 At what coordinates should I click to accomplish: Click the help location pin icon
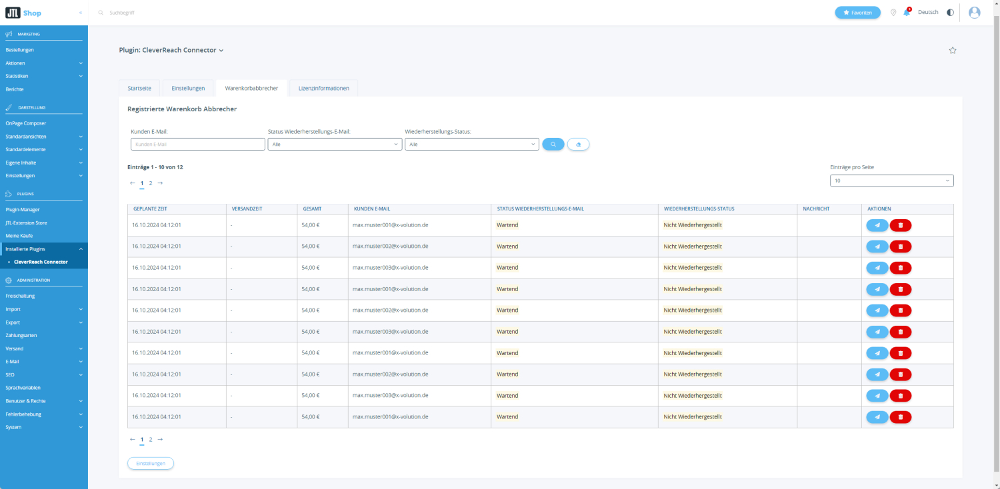pos(893,13)
